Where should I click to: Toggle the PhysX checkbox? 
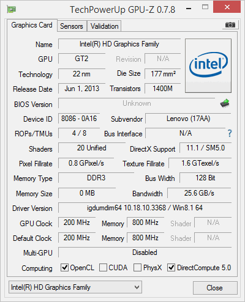click(137, 267)
